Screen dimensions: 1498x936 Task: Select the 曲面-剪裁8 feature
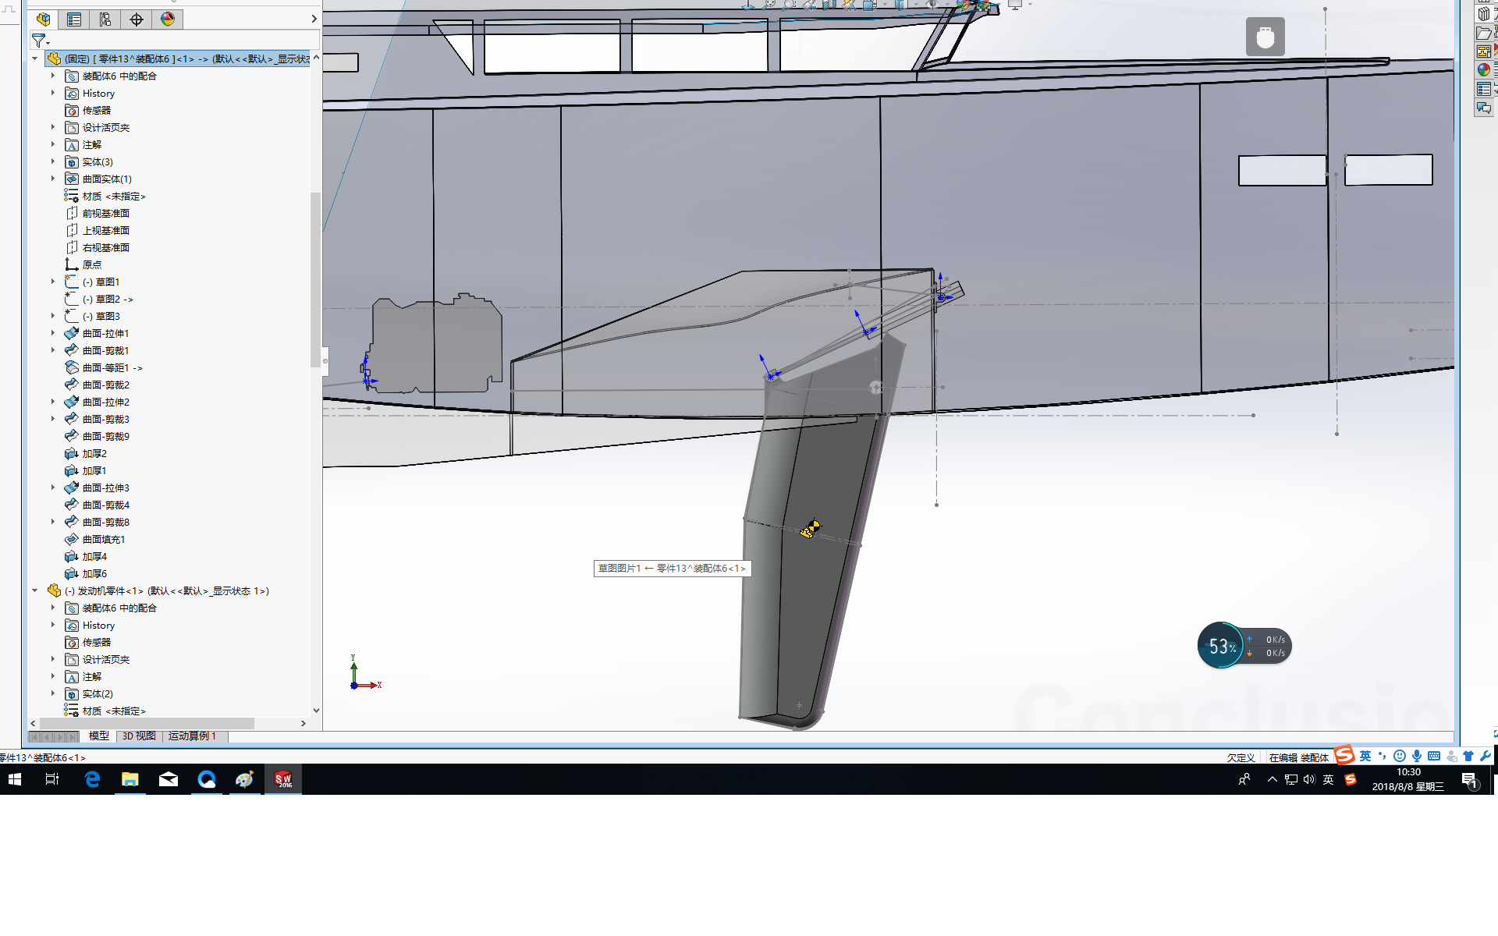(98, 523)
